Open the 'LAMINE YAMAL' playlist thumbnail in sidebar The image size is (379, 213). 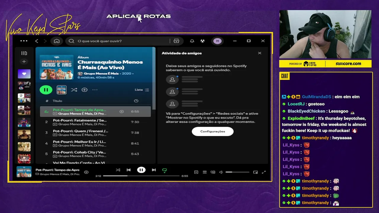[24, 135]
